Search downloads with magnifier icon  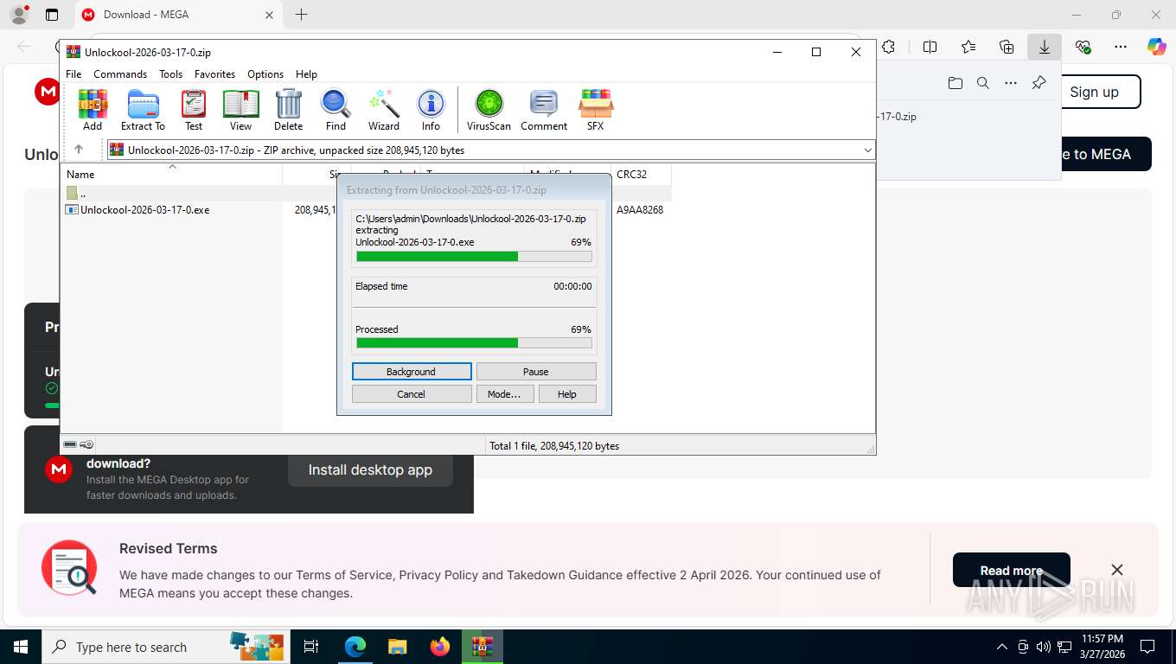point(983,83)
